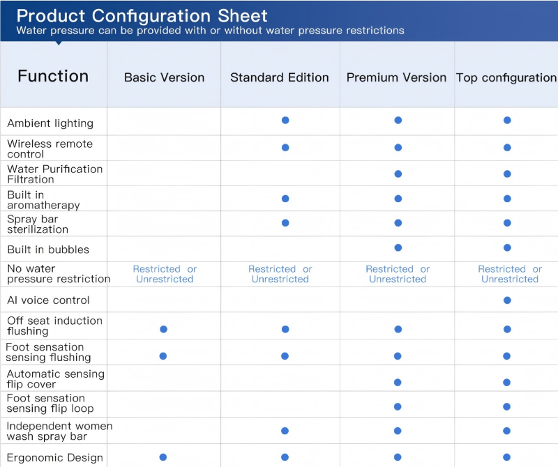
Task: Select the Basic Version column header
Action: click(164, 77)
